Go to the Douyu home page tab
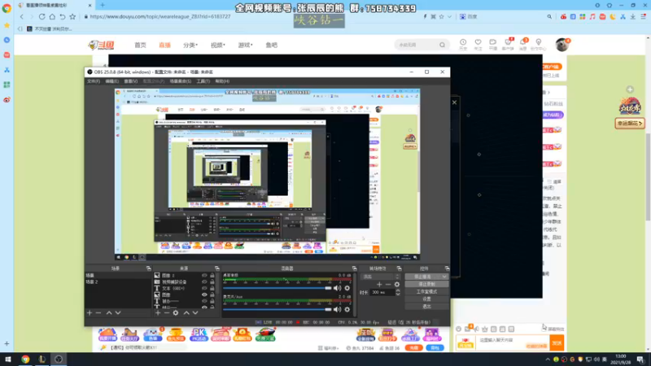651x366 pixels. point(140,45)
